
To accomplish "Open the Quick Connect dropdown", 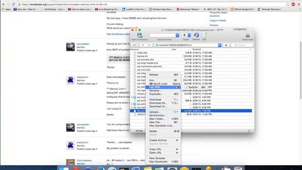I will (177, 35).
